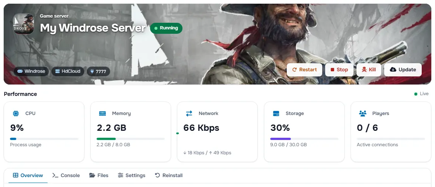Update the server with cloud button
435x187 pixels.
pyautogui.click(x=403, y=70)
